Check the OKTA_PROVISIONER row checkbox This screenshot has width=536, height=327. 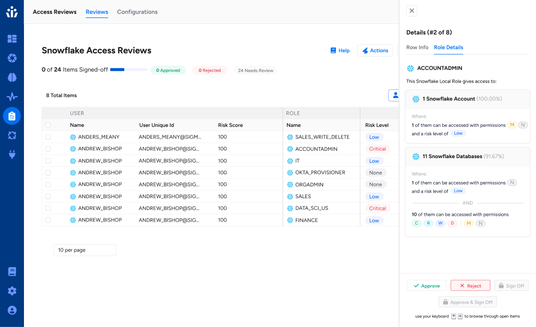tap(48, 173)
